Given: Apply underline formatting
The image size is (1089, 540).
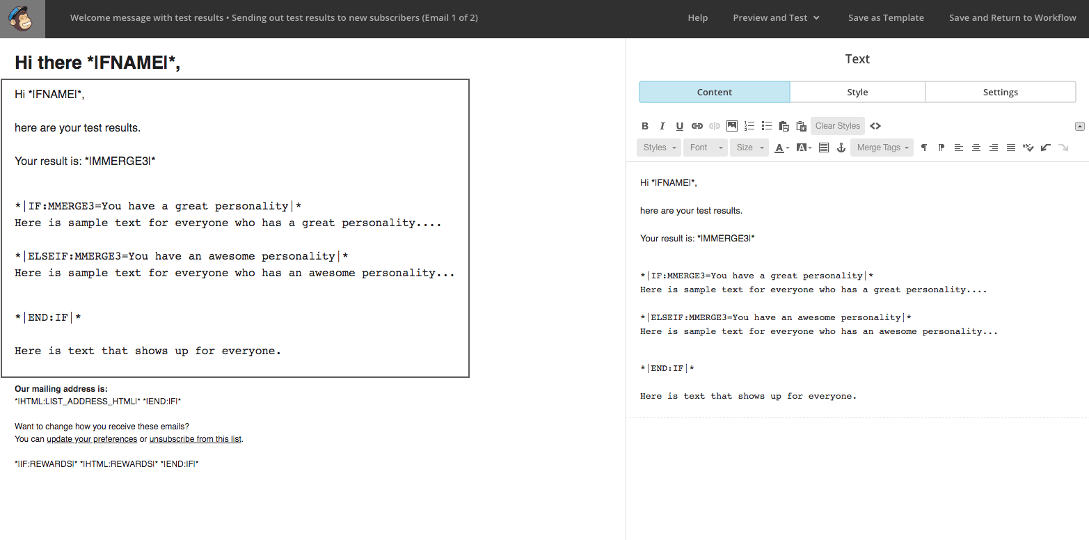Looking at the screenshot, I should tap(680, 126).
